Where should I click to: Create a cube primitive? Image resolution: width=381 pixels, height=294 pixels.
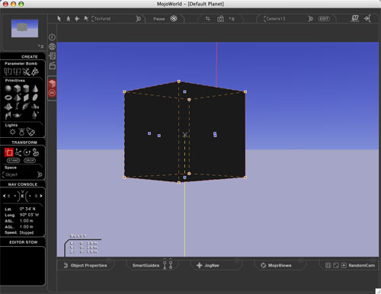point(17,88)
